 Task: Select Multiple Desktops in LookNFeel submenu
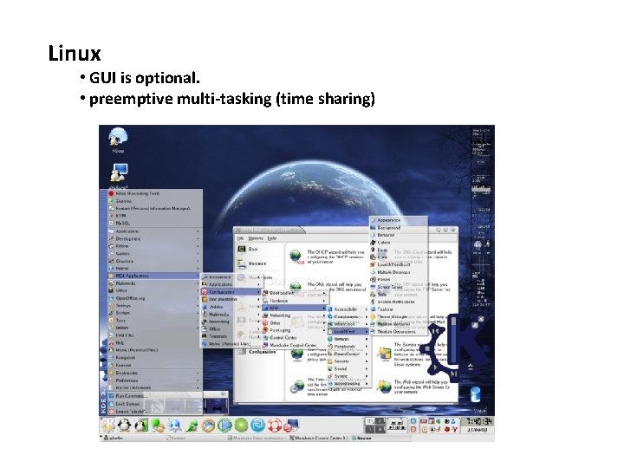[x=399, y=272]
